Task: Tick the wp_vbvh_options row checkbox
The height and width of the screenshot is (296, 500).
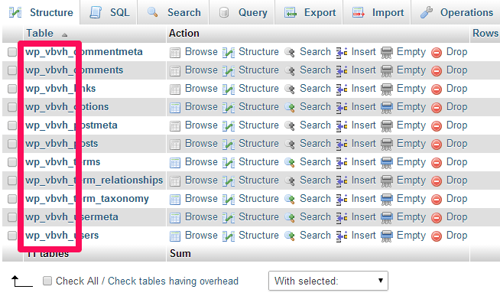Action: [x=12, y=107]
